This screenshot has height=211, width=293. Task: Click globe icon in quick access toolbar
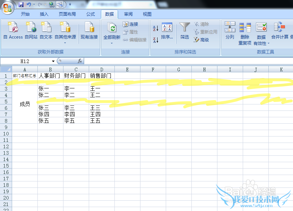(x=52, y=5)
